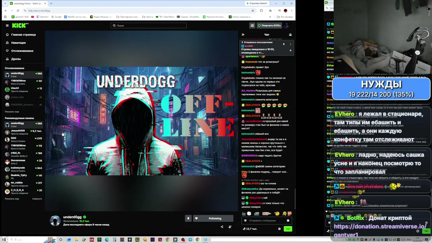Click the KICK logo
This screenshot has height=243, width=432.
tap(20, 25)
